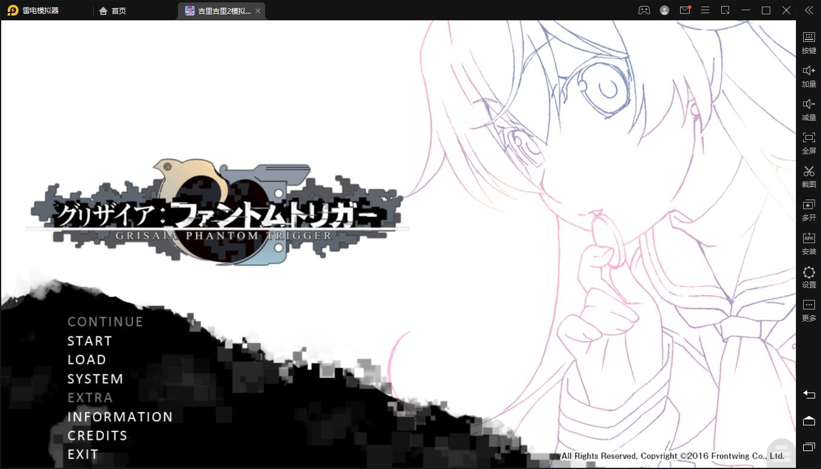
Task: Select the EXTRA menu entry
Action: point(90,398)
